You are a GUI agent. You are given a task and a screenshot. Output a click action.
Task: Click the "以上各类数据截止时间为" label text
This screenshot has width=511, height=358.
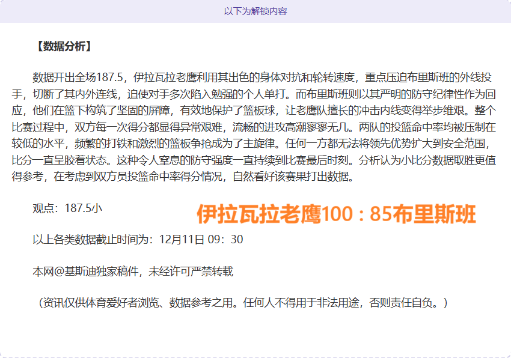click(94, 240)
